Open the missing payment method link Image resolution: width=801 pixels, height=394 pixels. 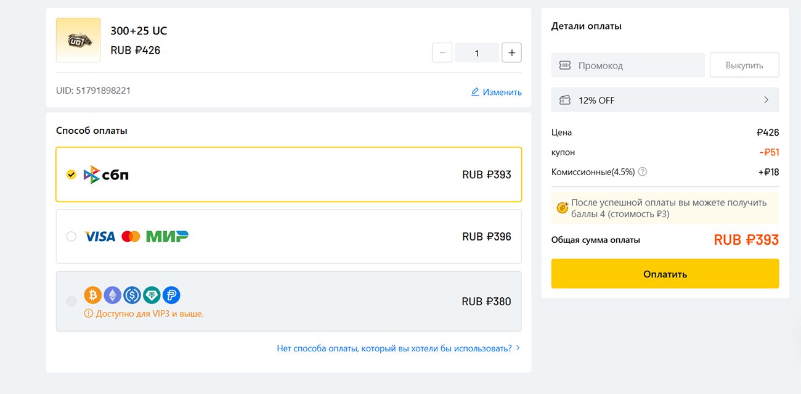click(398, 348)
